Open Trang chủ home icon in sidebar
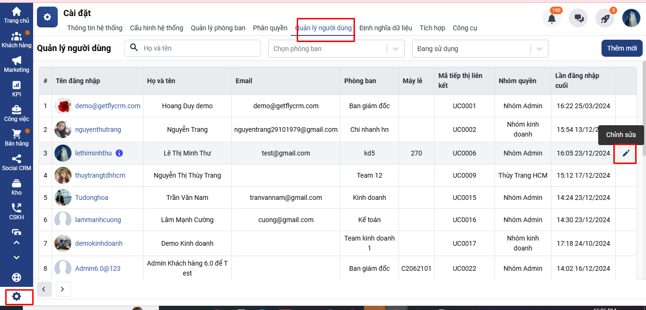Viewport: 646px width, 310px height. (x=17, y=15)
